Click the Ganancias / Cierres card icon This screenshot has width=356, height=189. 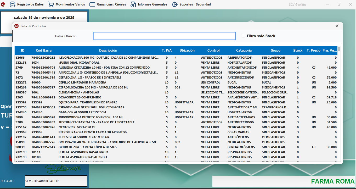pyautogui.click(x=92, y=4)
